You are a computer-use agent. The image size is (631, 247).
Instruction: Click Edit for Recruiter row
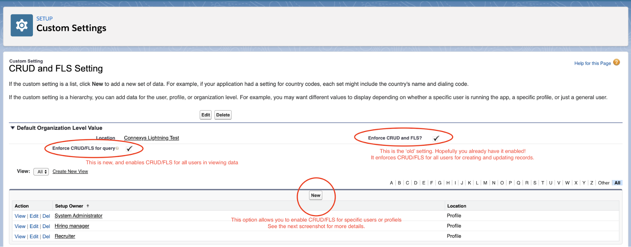click(34, 236)
